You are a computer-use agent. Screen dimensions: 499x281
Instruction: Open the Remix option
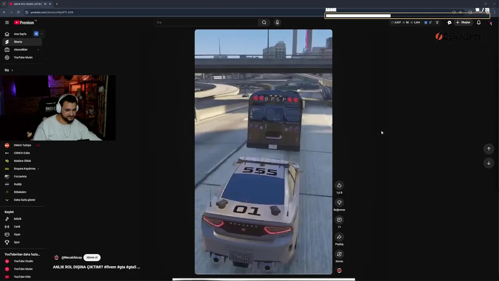(339, 254)
